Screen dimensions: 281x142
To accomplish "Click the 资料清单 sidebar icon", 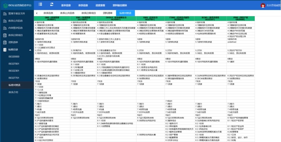I will [x=5, y=42].
